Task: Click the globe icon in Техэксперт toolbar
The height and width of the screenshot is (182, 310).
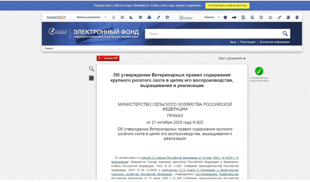Action: (167, 17)
